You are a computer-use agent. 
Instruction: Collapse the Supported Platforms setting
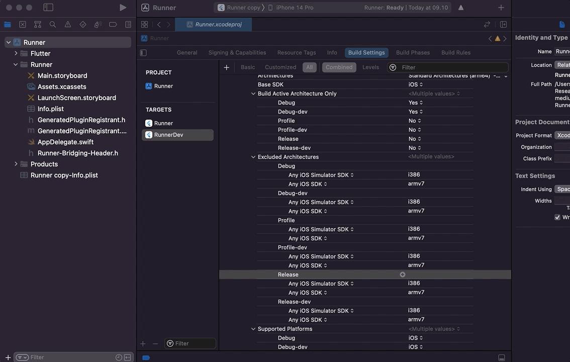(x=253, y=329)
